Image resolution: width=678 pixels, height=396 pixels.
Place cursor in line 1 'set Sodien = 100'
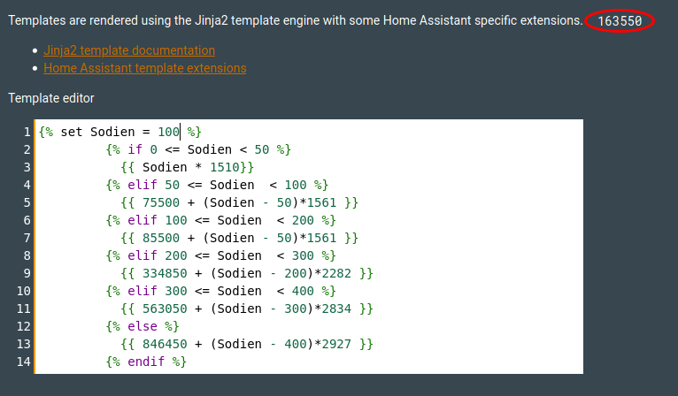coord(120,132)
